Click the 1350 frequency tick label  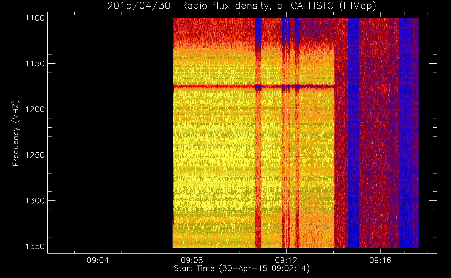[x=35, y=246]
